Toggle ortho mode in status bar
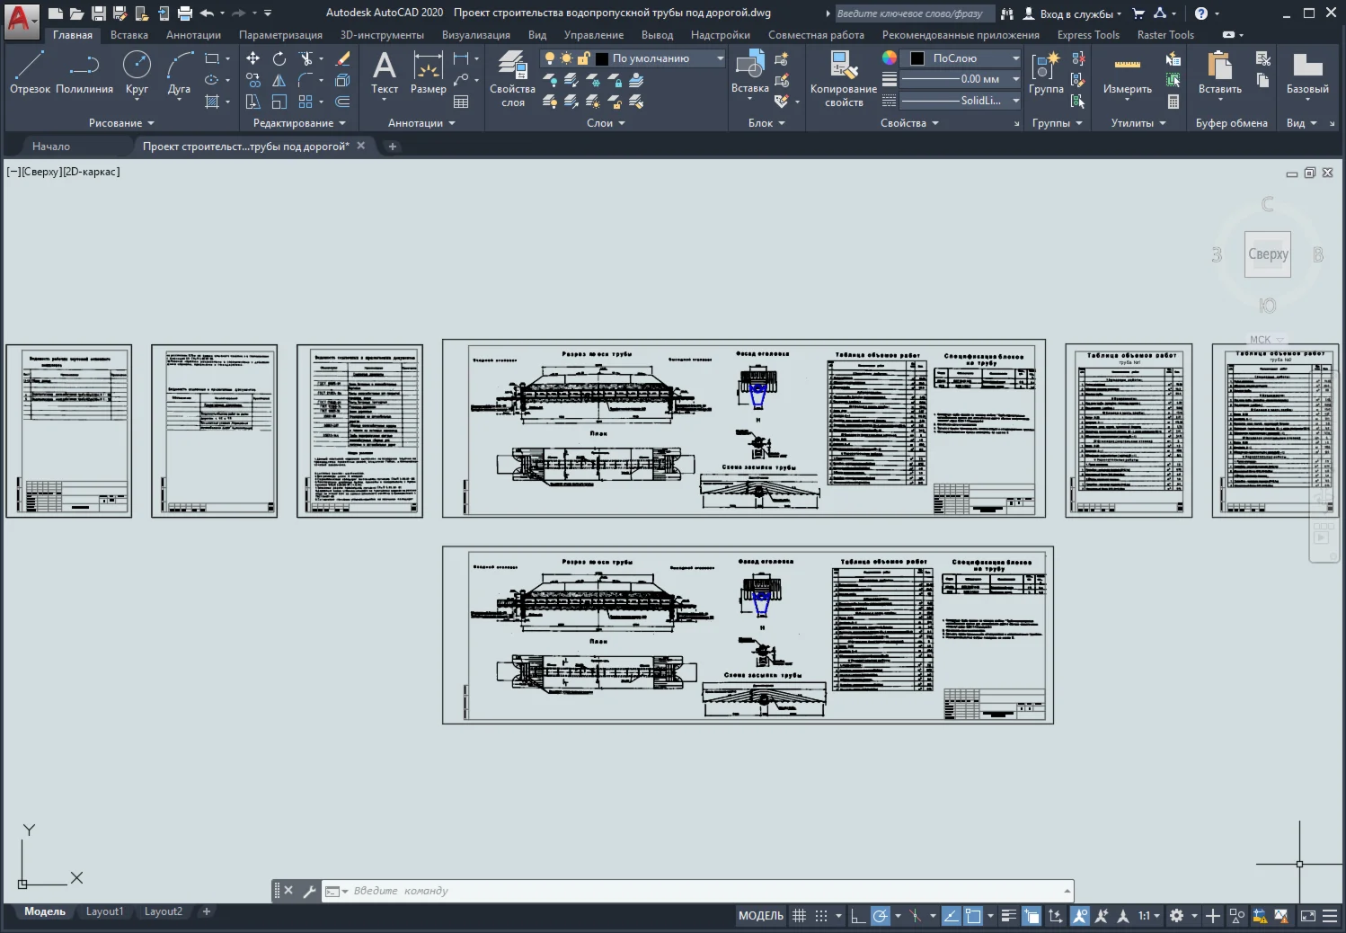The height and width of the screenshot is (933, 1346). (858, 916)
